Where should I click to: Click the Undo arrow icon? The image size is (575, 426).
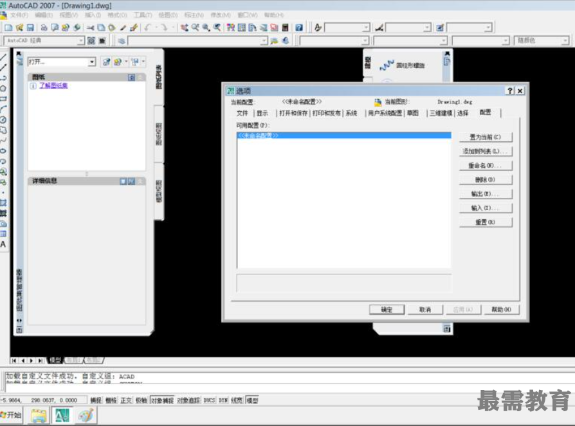(148, 28)
